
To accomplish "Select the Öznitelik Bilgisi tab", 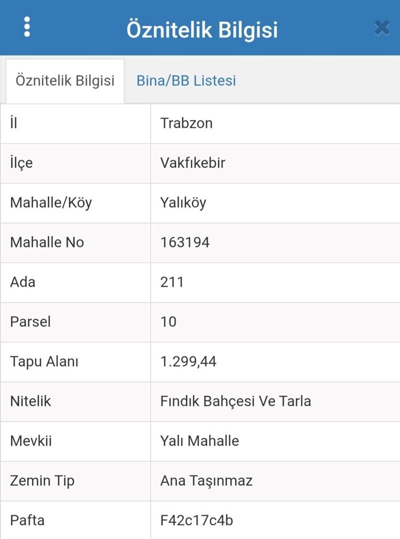I will pyautogui.click(x=65, y=81).
